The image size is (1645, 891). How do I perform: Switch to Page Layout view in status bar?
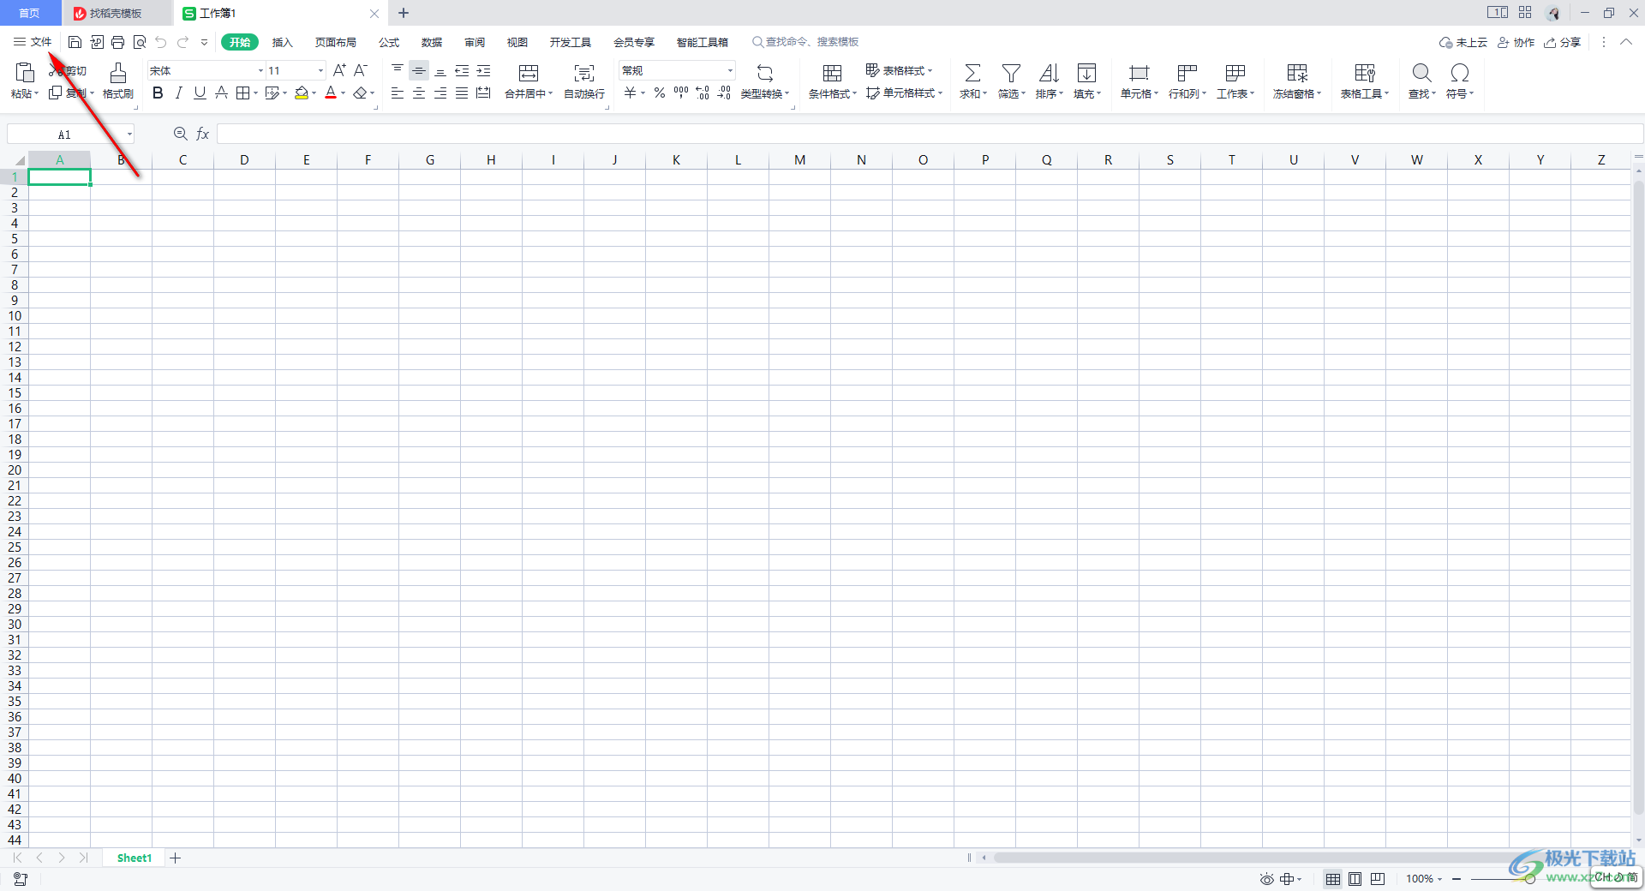[x=1355, y=879]
